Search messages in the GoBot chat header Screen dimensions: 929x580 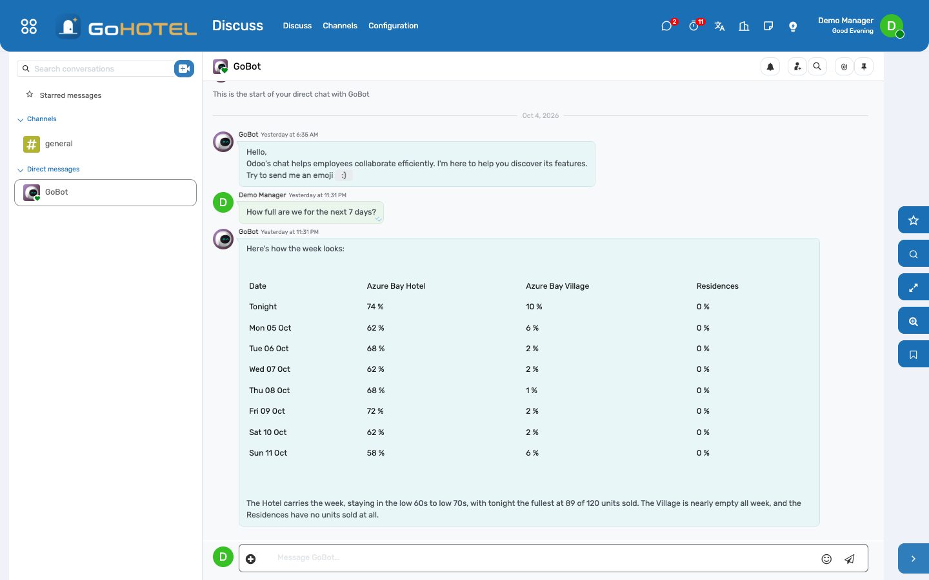[x=817, y=66]
